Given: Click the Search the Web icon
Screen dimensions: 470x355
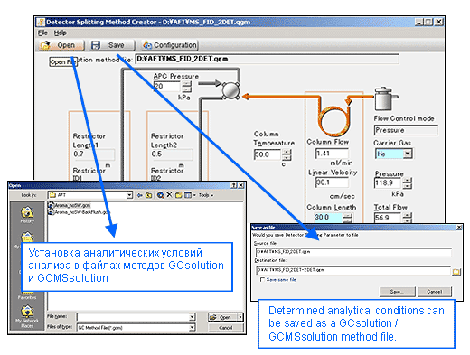Looking at the screenshot, I should tap(160, 195).
